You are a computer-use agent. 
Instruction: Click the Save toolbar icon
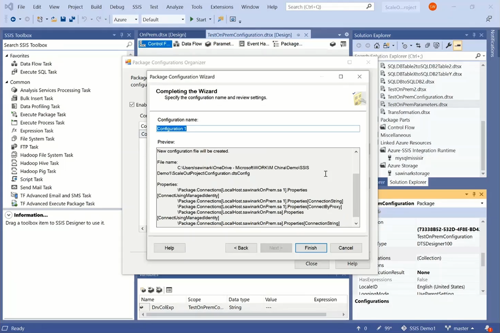click(63, 19)
